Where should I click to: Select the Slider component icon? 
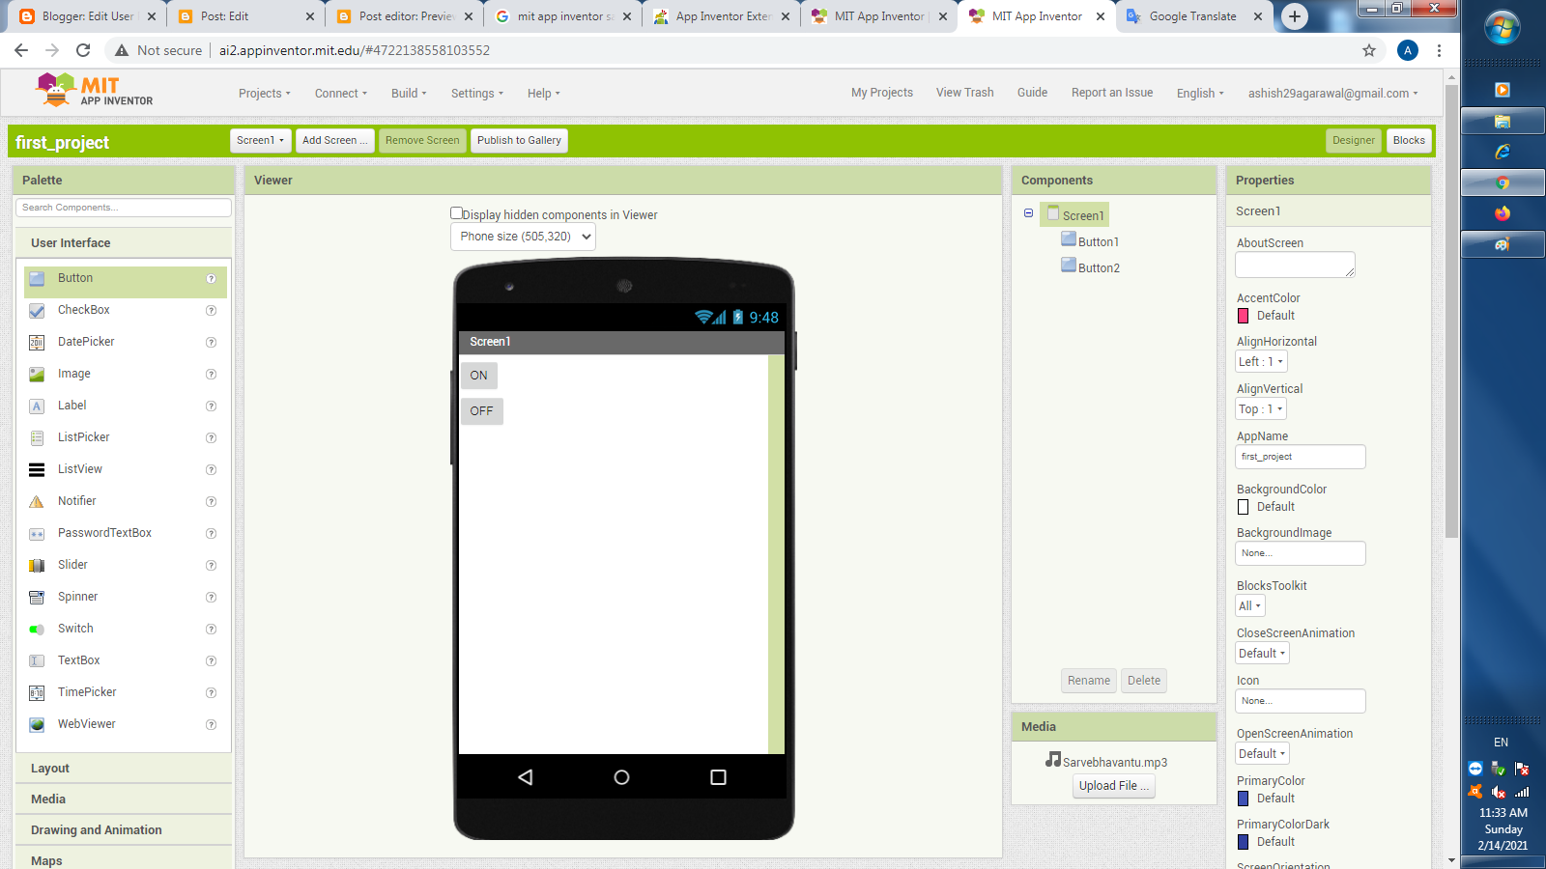(37, 565)
